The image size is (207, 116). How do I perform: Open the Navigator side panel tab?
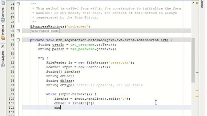click(3, 57)
